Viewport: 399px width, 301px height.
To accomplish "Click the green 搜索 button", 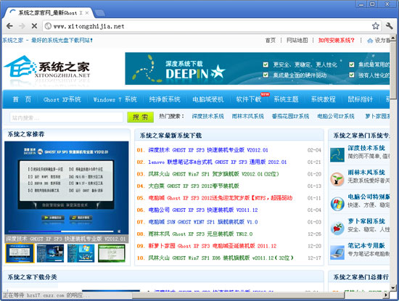I will (141, 117).
